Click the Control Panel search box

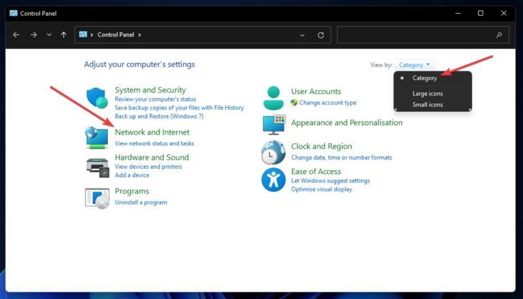[x=418, y=35]
